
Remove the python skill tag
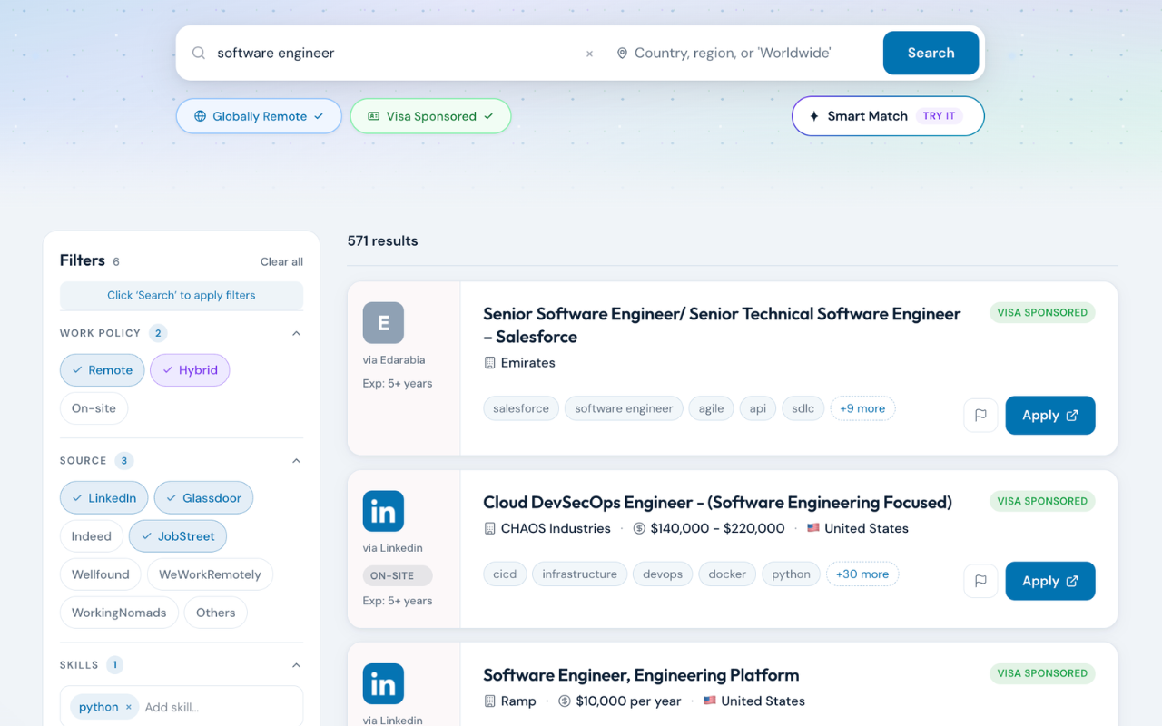(x=129, y=707)
